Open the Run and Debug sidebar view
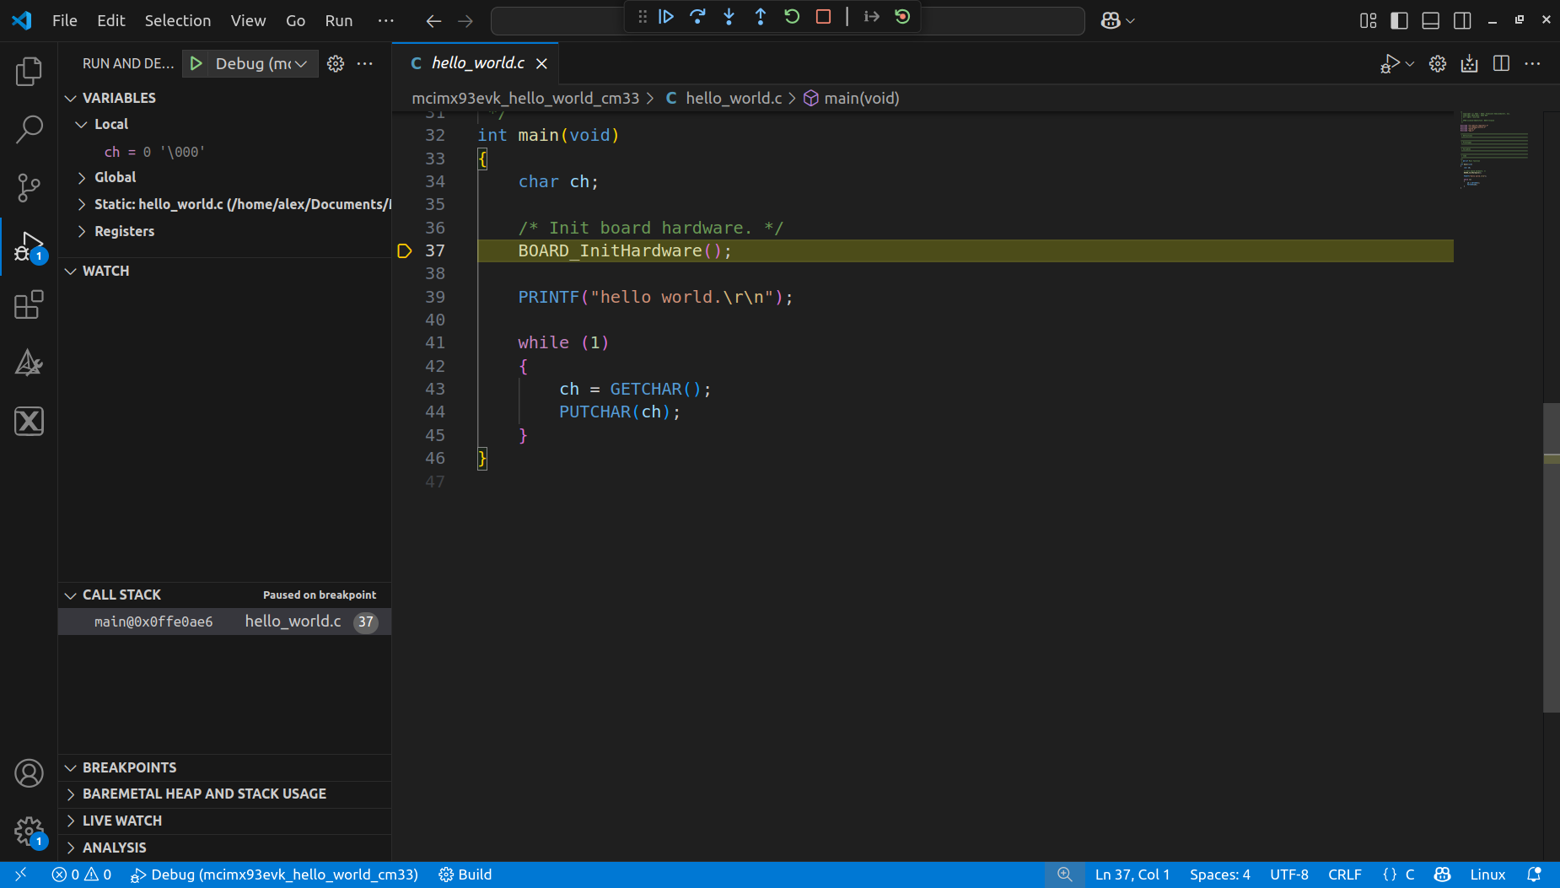The height and width of the screenshot is (888, 1560). (29, 245)
